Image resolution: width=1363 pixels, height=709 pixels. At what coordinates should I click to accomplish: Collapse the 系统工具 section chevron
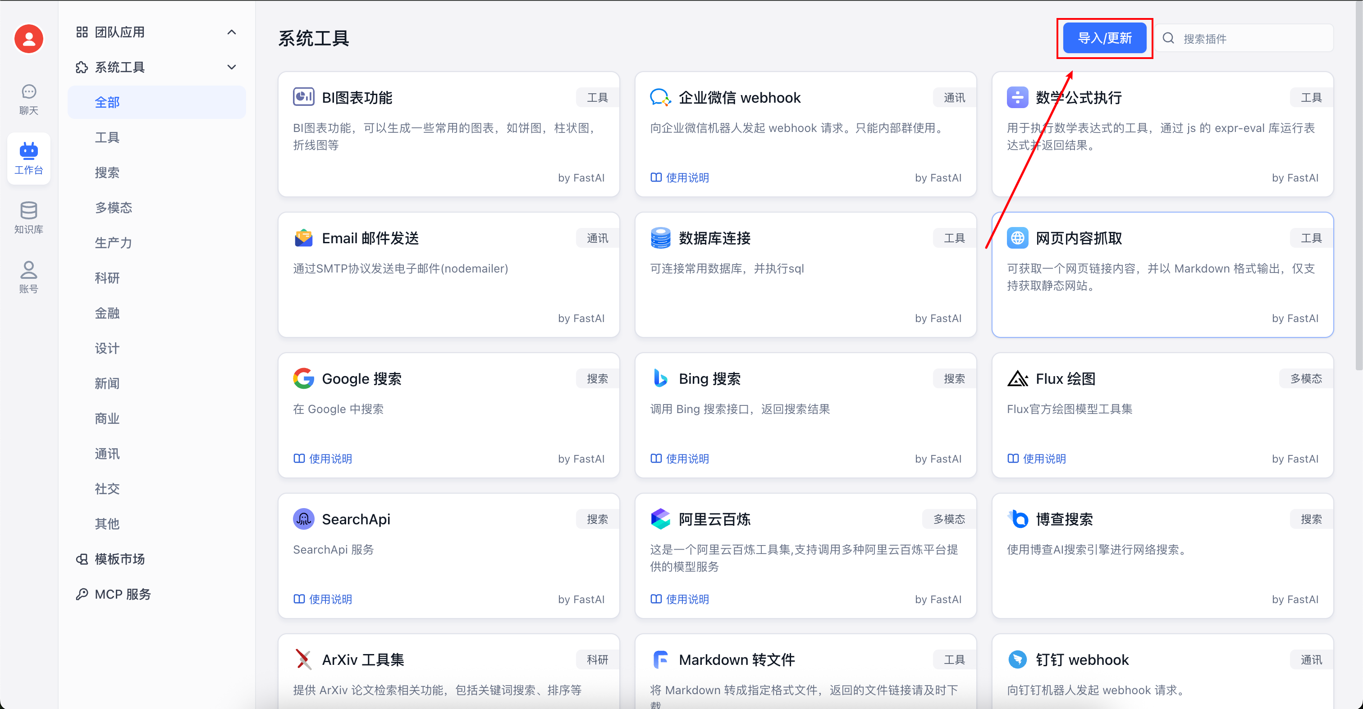(x=231, y=67)
